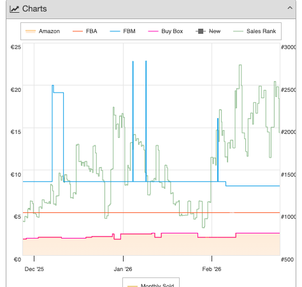Toggle the FBA series in legend
This screenshot has width=302, height=287.
pos(85,31)
